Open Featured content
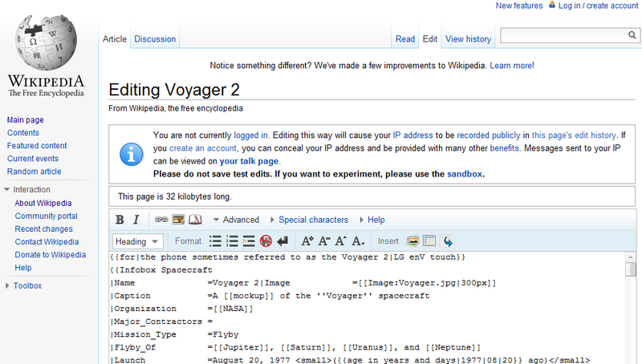Image resolution: width=642 pixels, height=364 pixels. 37,146
